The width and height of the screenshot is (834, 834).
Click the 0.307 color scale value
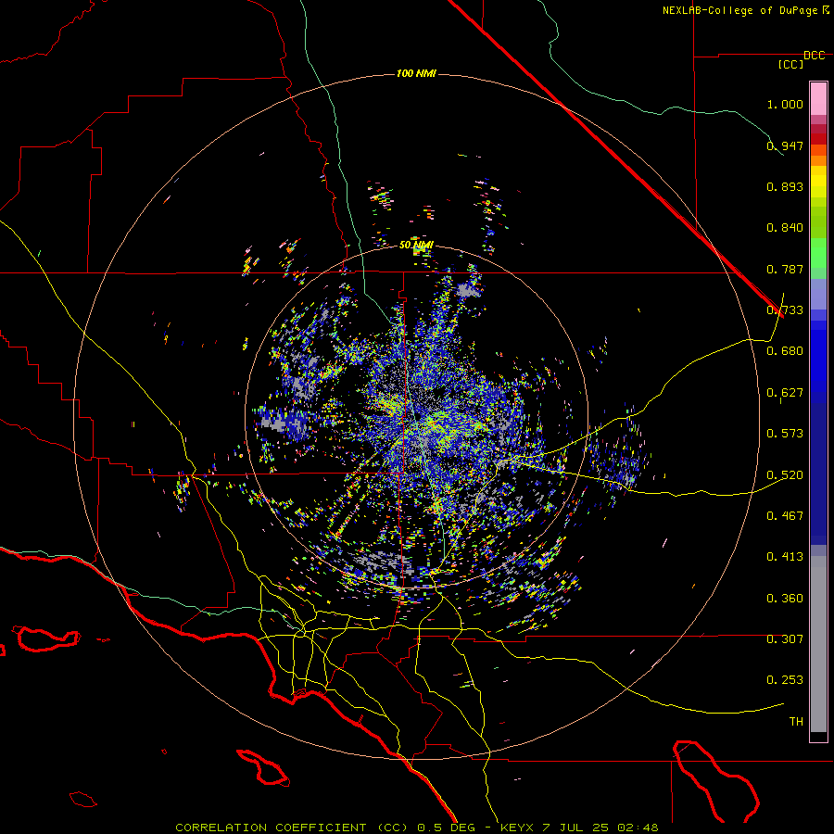click(x=785, y=639)
